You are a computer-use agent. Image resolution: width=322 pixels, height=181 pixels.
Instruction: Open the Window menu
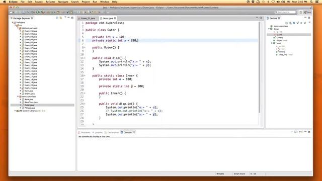(x=105, y=2)
